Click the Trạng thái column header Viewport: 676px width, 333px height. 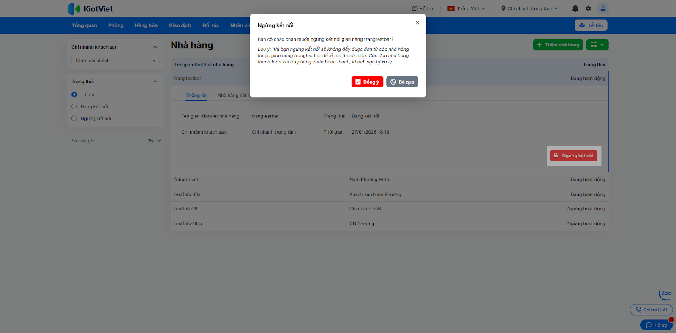(594, 65)
